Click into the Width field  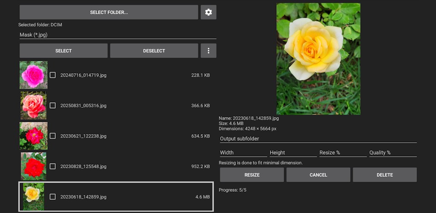click(243, 153)
